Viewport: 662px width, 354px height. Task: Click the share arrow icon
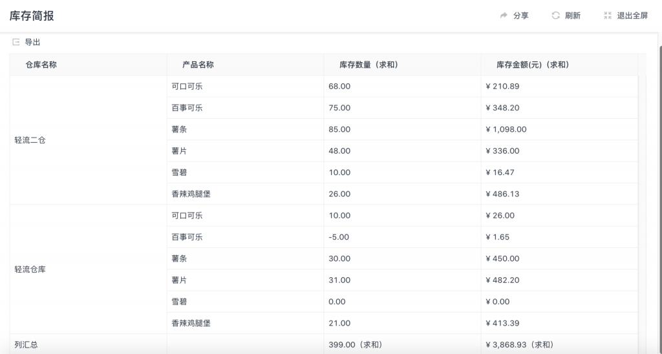coord(504,16)
